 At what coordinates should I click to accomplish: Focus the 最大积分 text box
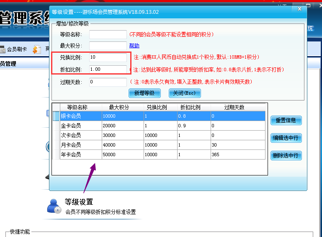click(x=108, y=46)
